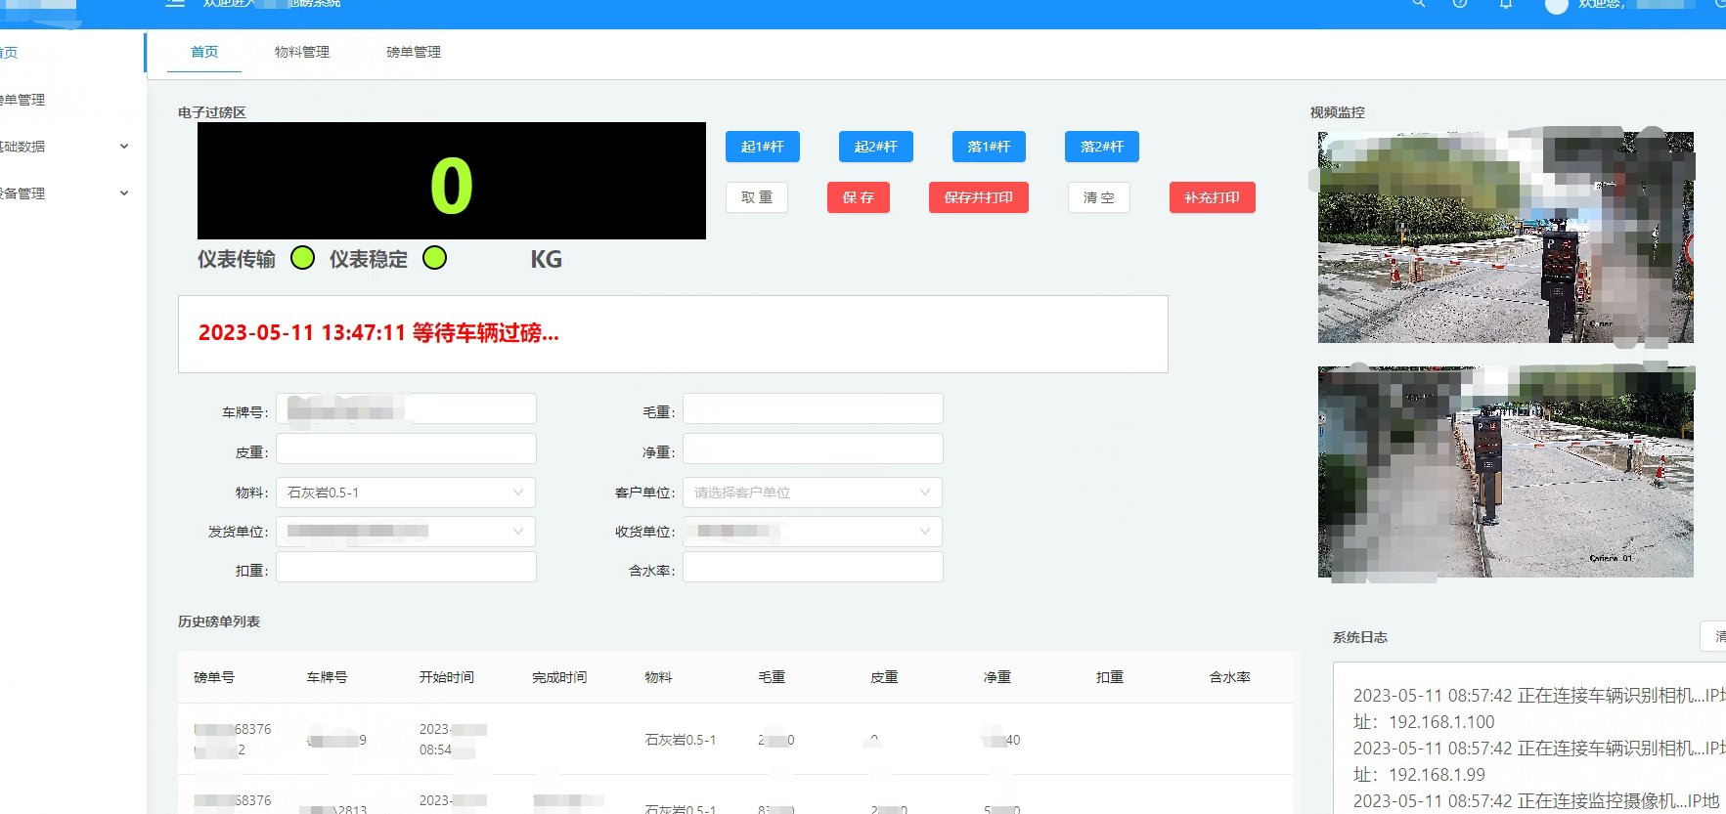Click log entry with address 192.168.1.99
Viewport: 1726px width, 814px height.
(1539, 761)
